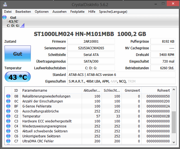Click status orb for UltraDMA CRC Fehler
Image resolution: width=180 pixels, height=149 pixels.
pyautogui.click(x=8, y=141)
